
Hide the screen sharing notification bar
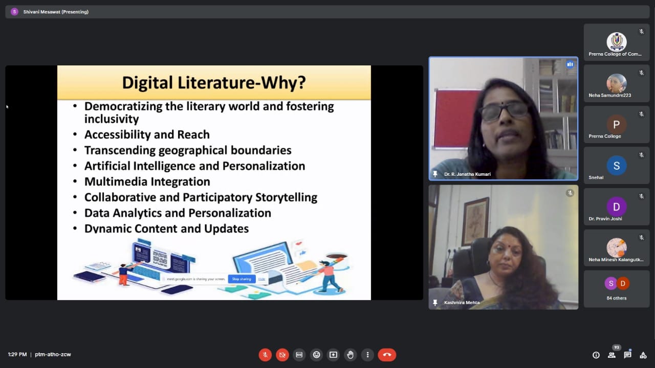261,279
